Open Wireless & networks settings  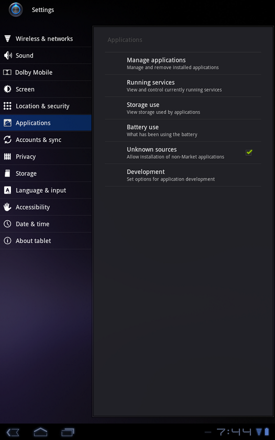pos(45,38)
